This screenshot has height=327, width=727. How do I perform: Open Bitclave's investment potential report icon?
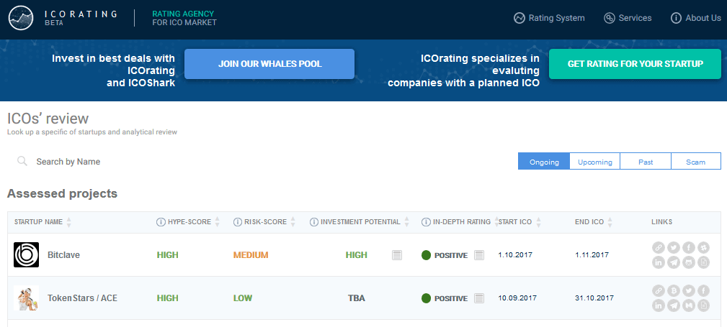pos(397,255)
